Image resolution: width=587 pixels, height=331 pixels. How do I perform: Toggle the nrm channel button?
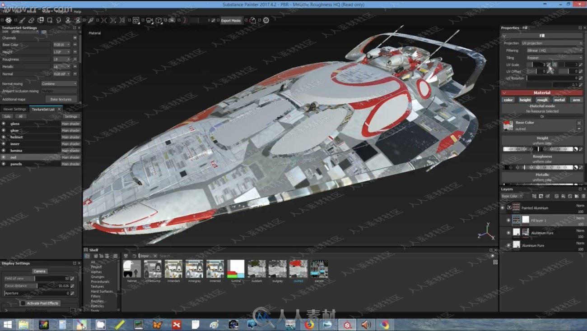tap(577, 100)
